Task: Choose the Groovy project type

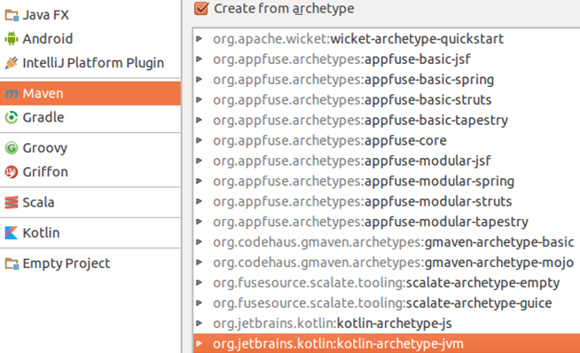Action: 90,148
